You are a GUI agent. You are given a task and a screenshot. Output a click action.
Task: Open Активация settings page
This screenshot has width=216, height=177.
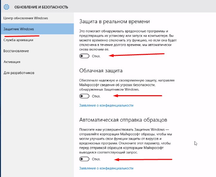tap(37, 62)
